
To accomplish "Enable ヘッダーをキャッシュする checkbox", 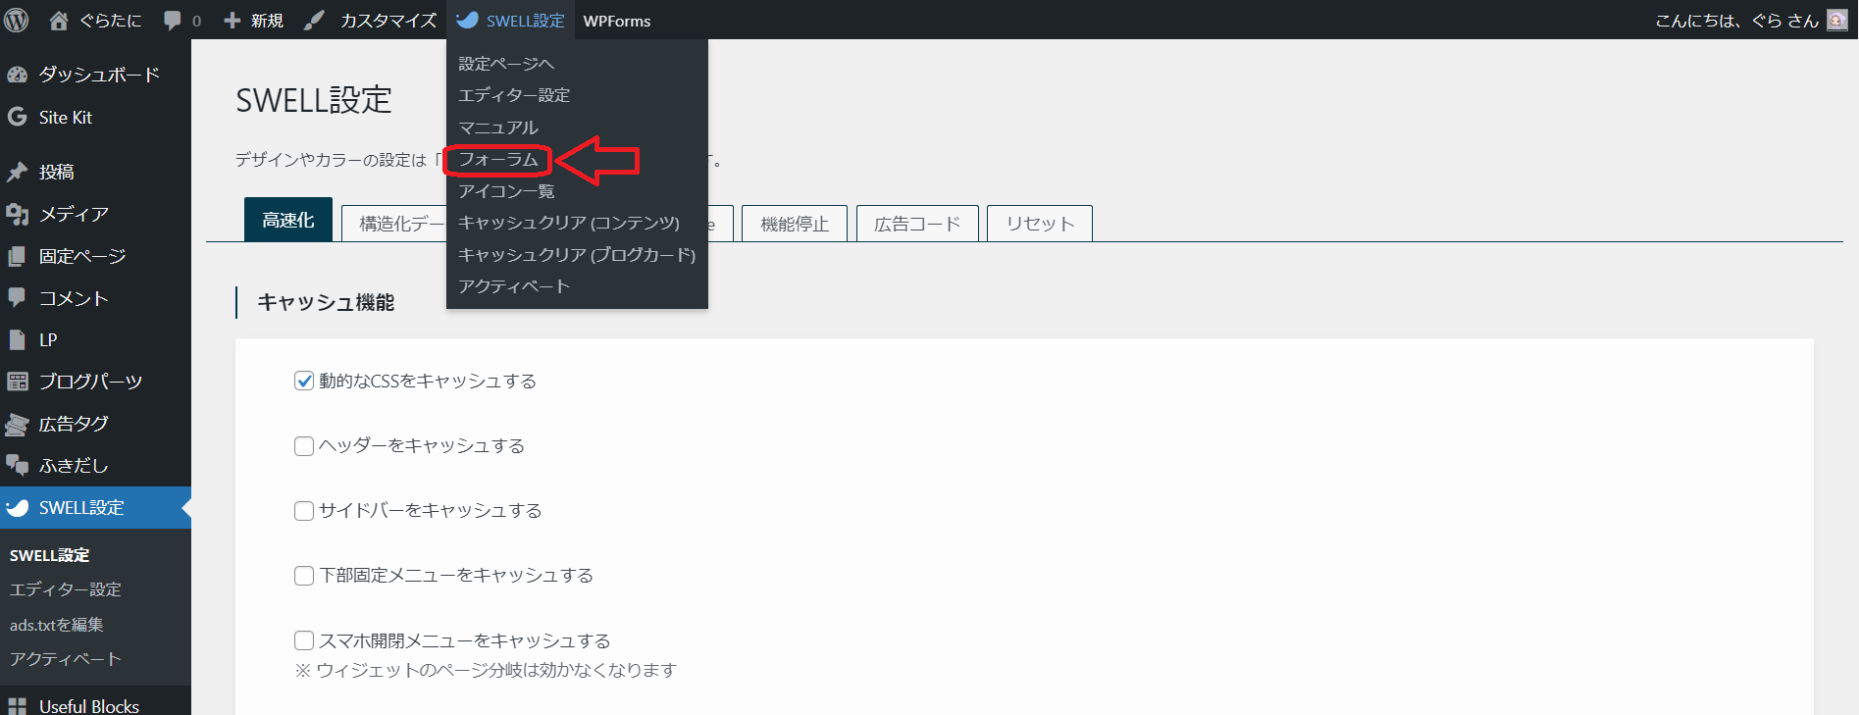I will 304,446.
